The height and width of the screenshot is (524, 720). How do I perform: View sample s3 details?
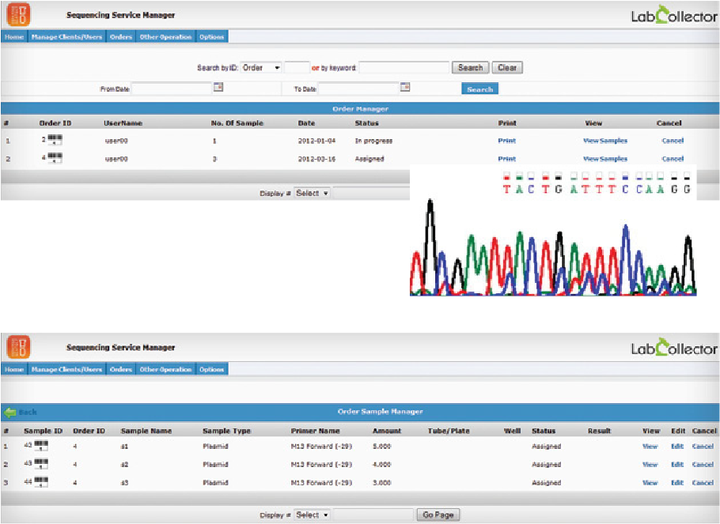(650, 483)
